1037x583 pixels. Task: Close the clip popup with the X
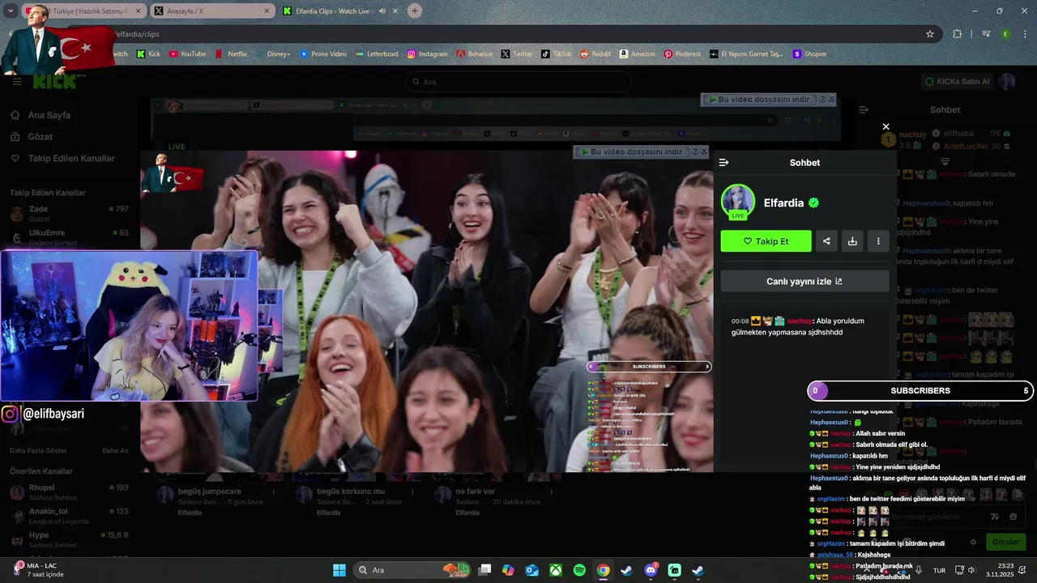click(x=886, y=126)
